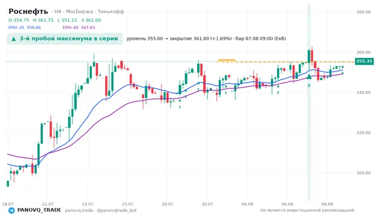Image resolution: width=387 pixels, height=217 pixels.
Task: Click the orange "уровень" level label
Action: tap(227, 60)
